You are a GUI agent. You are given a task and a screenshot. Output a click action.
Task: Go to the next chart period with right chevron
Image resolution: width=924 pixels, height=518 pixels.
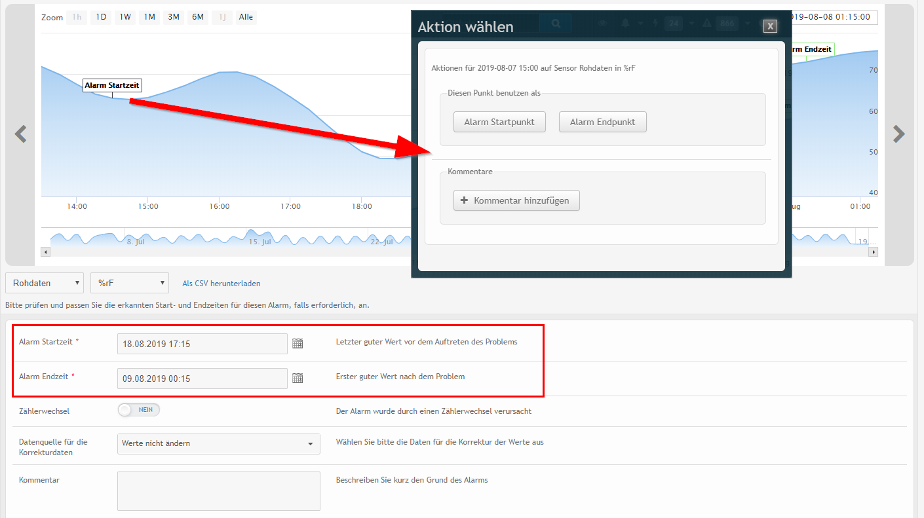click(x=898, y=134)
